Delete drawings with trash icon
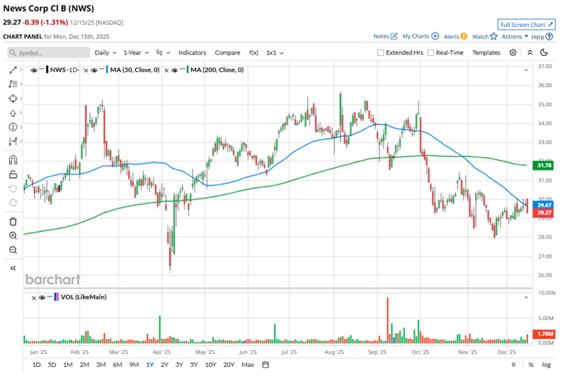 coord(13,221)
